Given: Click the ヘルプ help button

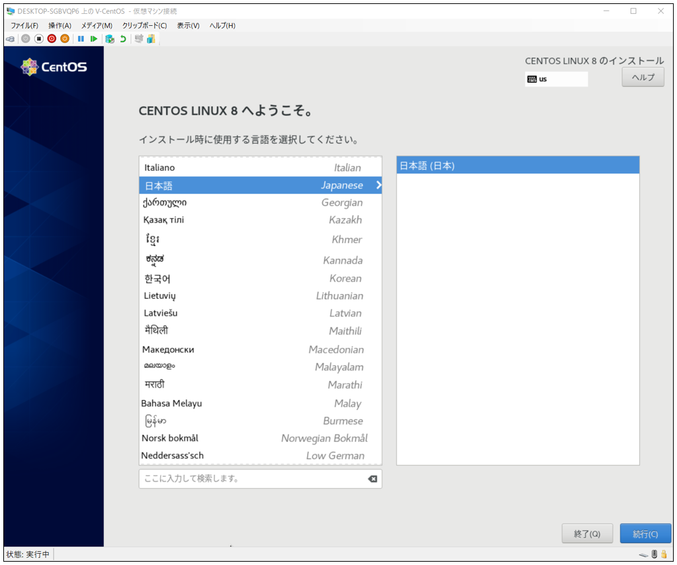Looking at the screenshot, I should point(643,77).
